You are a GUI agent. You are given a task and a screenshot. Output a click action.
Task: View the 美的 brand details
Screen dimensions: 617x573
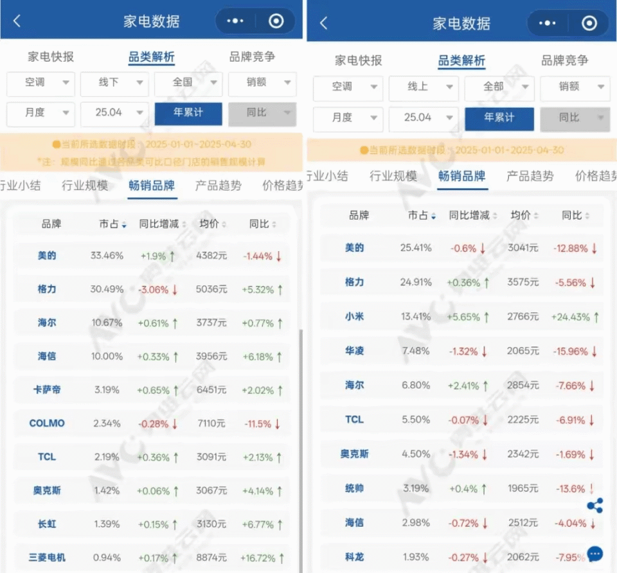point(46,256)
